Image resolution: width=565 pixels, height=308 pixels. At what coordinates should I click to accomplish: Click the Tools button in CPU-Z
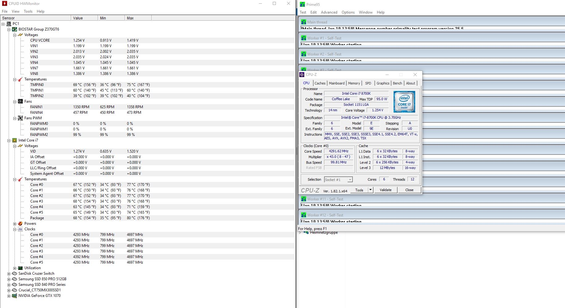(x=359, y=190)
